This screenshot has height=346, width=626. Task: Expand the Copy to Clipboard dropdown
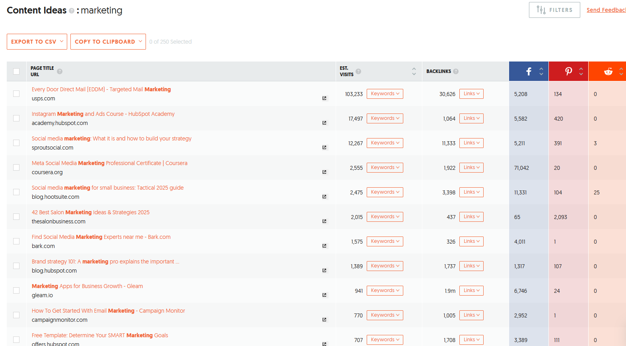[x=108, y=42]
